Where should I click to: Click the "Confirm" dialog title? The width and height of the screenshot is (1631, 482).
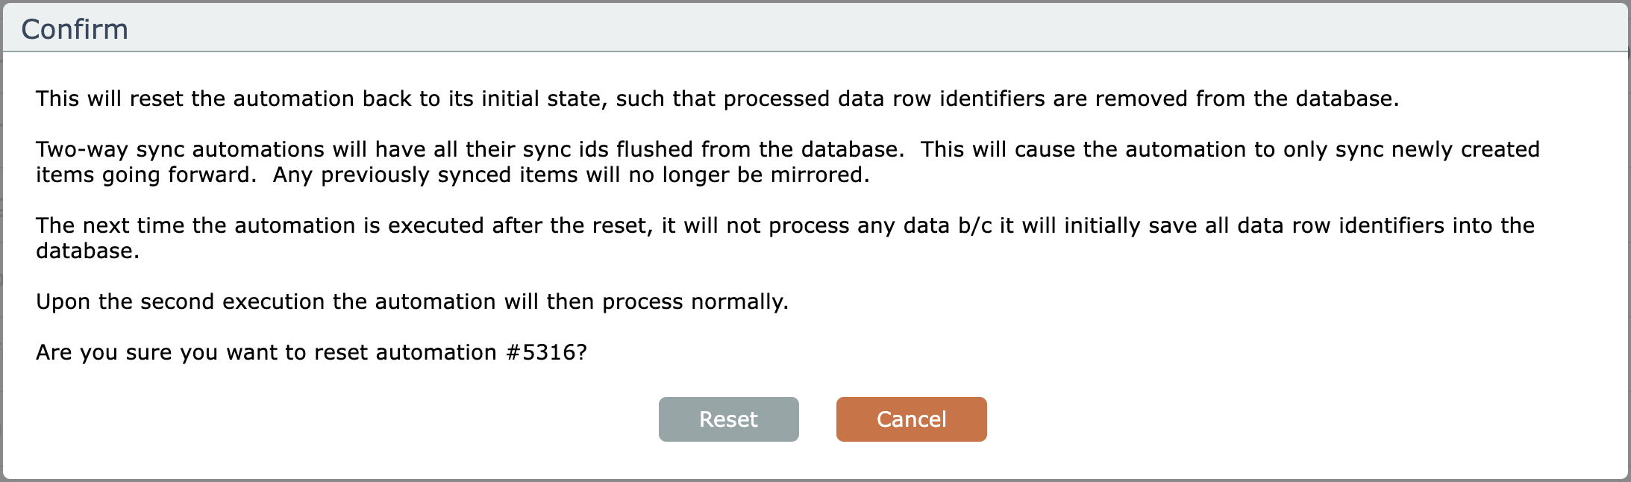click(75, 29)
